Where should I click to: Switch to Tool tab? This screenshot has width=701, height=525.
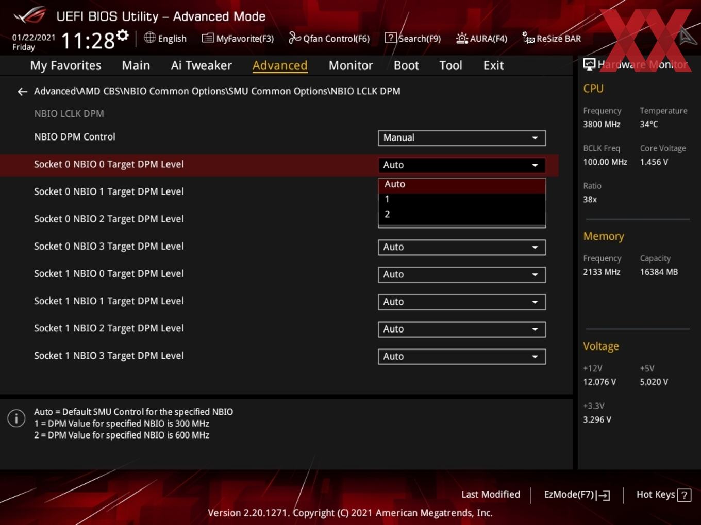click(450, 65)
